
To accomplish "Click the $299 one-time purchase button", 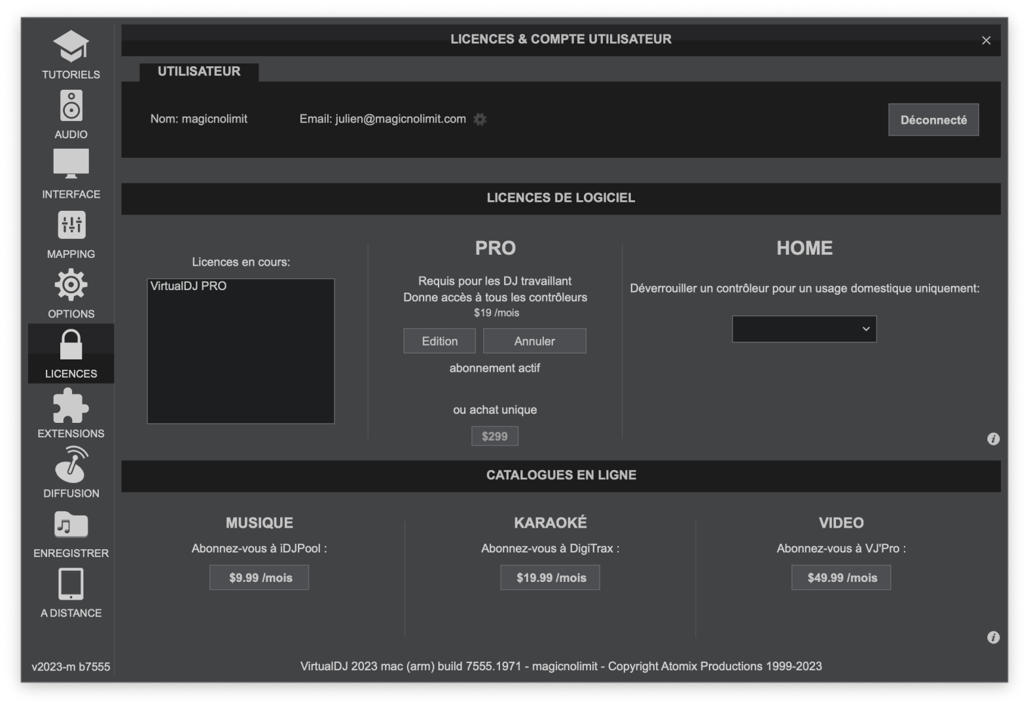I will coord(495,436).
